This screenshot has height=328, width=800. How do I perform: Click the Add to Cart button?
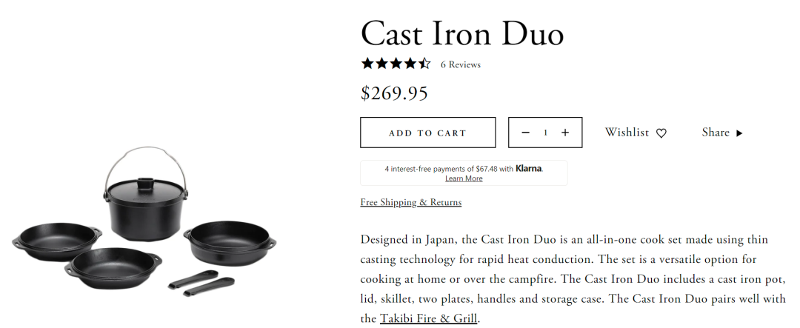click(x=427, y=133)
